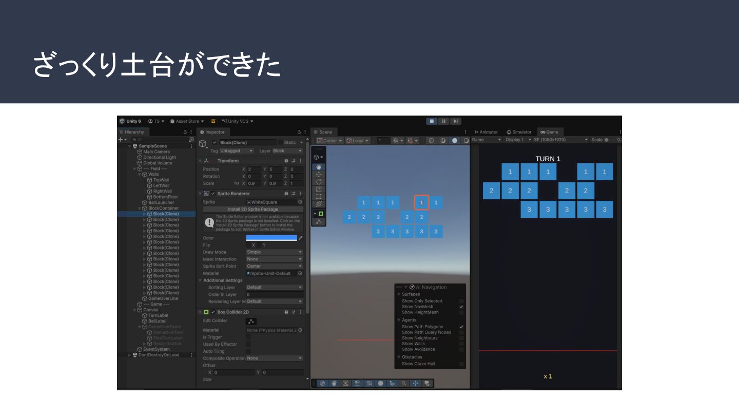Screen dimensions: 739x416
Task: Select Main Camera in Hierarchy
Action: (157, 152)
